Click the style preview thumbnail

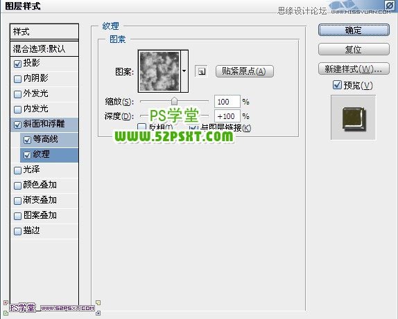point(353,118)
